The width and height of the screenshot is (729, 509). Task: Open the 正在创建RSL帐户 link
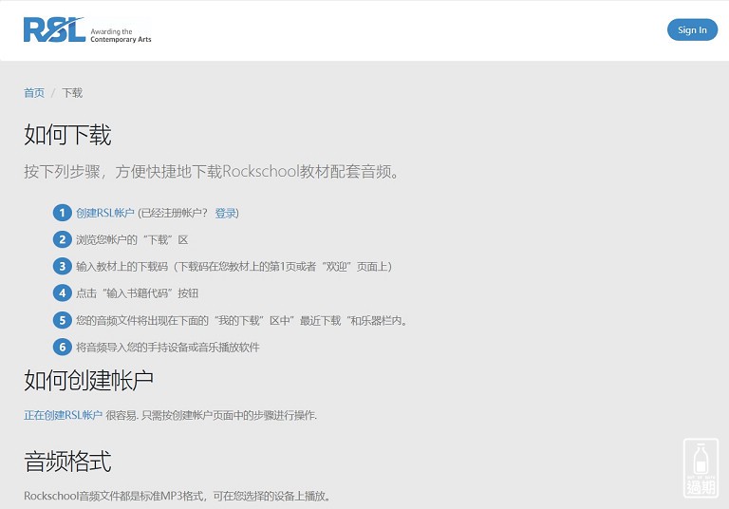pyautogui.click(x=64, y=415)
